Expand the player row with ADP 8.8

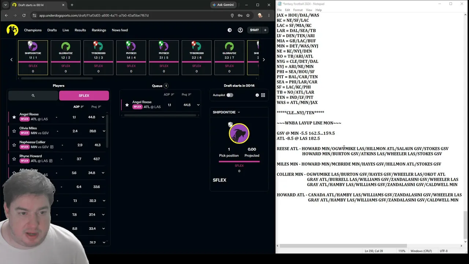(x=104, y=228)
